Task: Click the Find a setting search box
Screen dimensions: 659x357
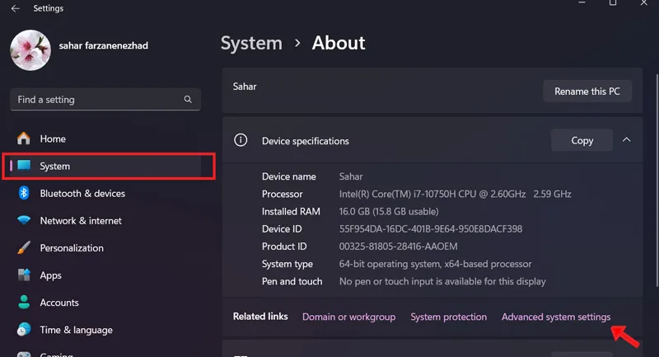Action: (105, 99)
